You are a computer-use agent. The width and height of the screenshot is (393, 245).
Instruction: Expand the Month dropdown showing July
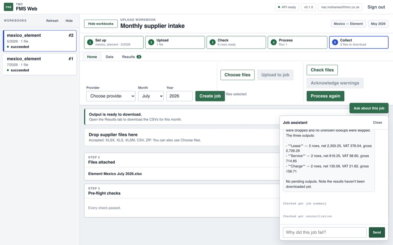[x=151, y=96]
